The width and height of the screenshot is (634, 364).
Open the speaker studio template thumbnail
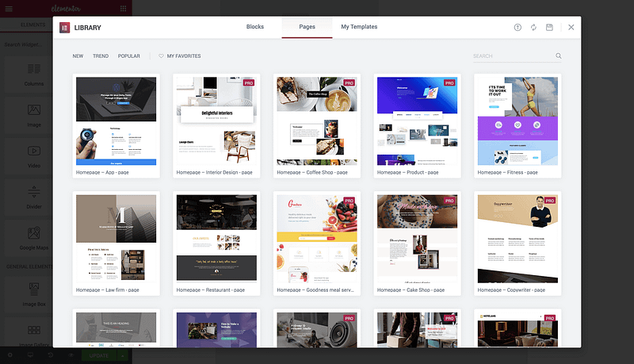[317, 330]
